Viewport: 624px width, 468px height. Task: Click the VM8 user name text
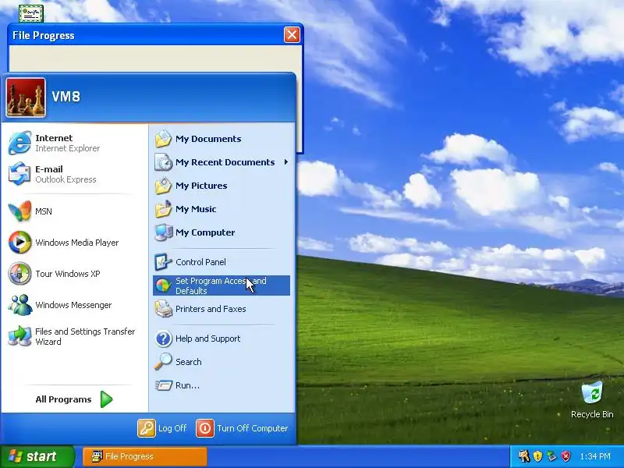pos(66,96)
